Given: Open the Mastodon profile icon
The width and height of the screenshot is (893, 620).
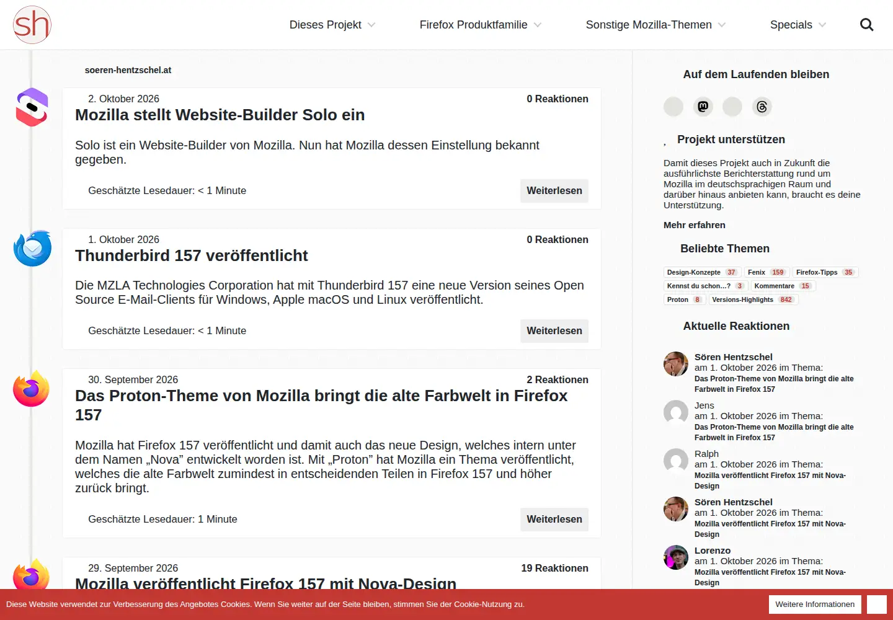Looking at the screenshot, I should [x=703, y=107].
